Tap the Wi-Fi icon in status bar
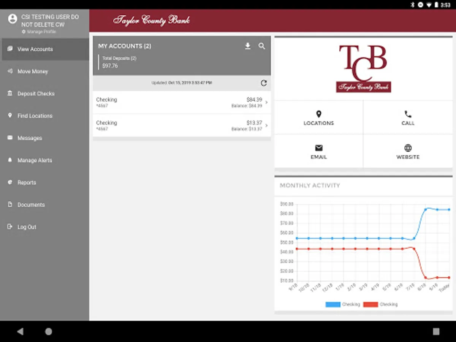This screenshot has width=456, height=342. coord(429,5)
